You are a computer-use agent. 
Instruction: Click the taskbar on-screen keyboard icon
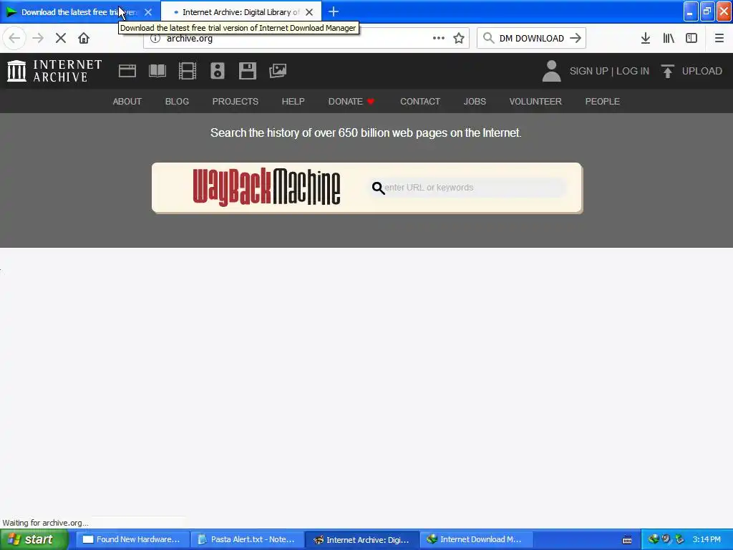627,540
